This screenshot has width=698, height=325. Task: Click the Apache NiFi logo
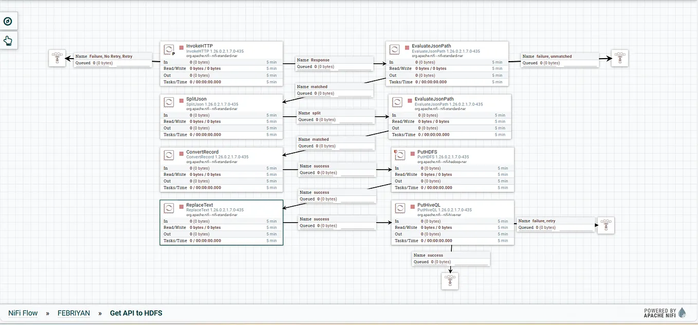(x=682, y=312)
